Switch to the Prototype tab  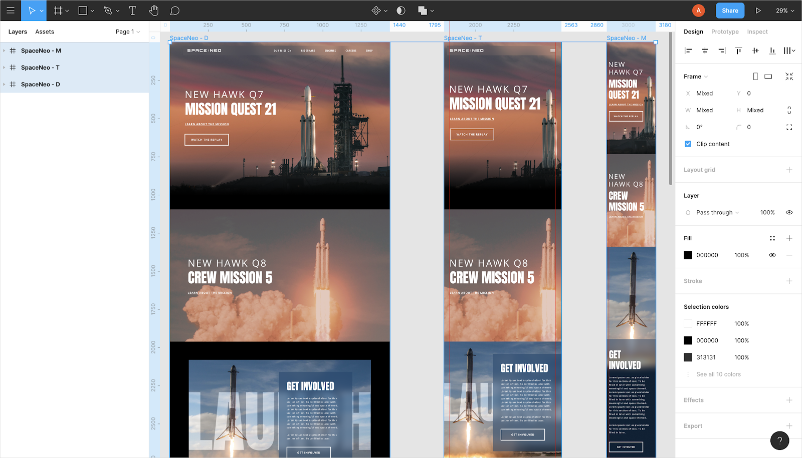[725, 32]
